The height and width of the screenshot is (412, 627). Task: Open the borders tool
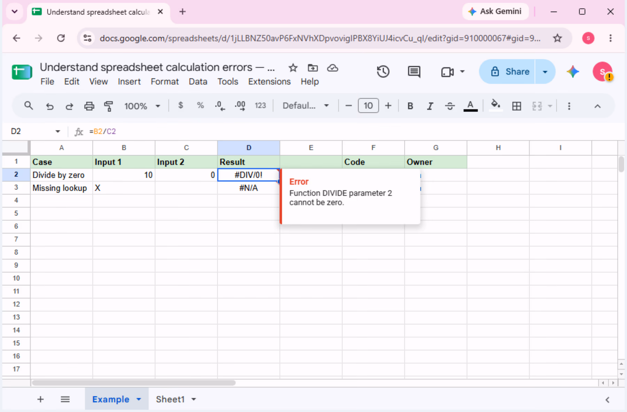517,106
